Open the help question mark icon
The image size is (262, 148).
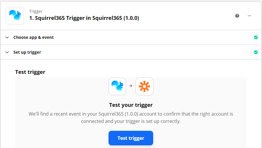coord(237,16)
